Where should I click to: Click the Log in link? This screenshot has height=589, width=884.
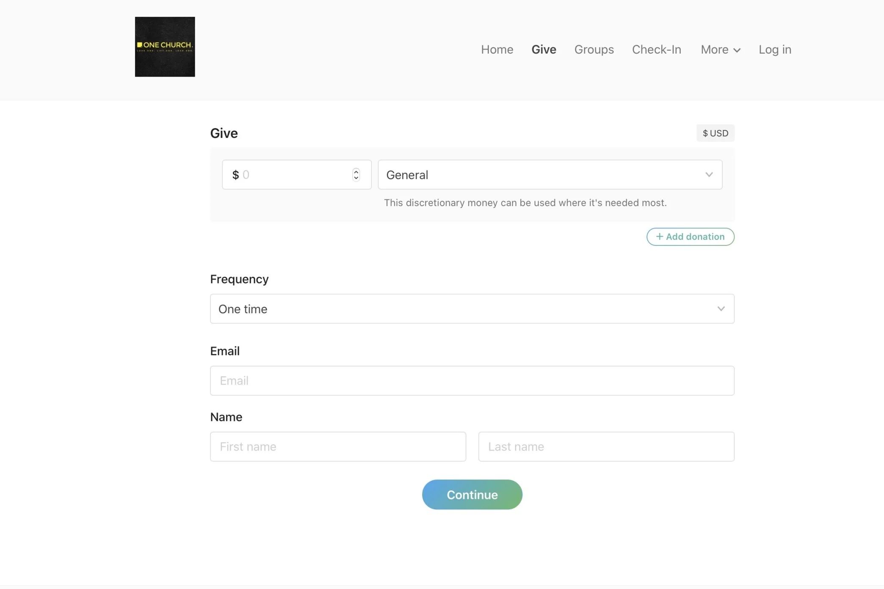tap(774, 50)
